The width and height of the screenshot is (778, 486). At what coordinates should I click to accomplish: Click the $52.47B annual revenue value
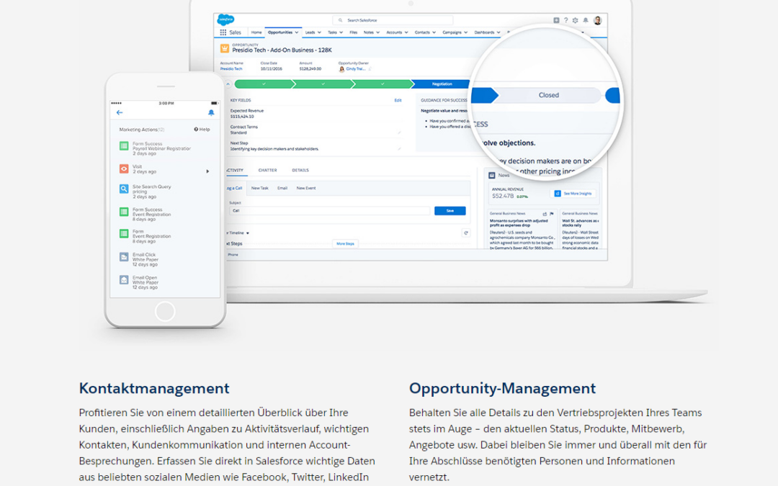(x=503, y=196)
